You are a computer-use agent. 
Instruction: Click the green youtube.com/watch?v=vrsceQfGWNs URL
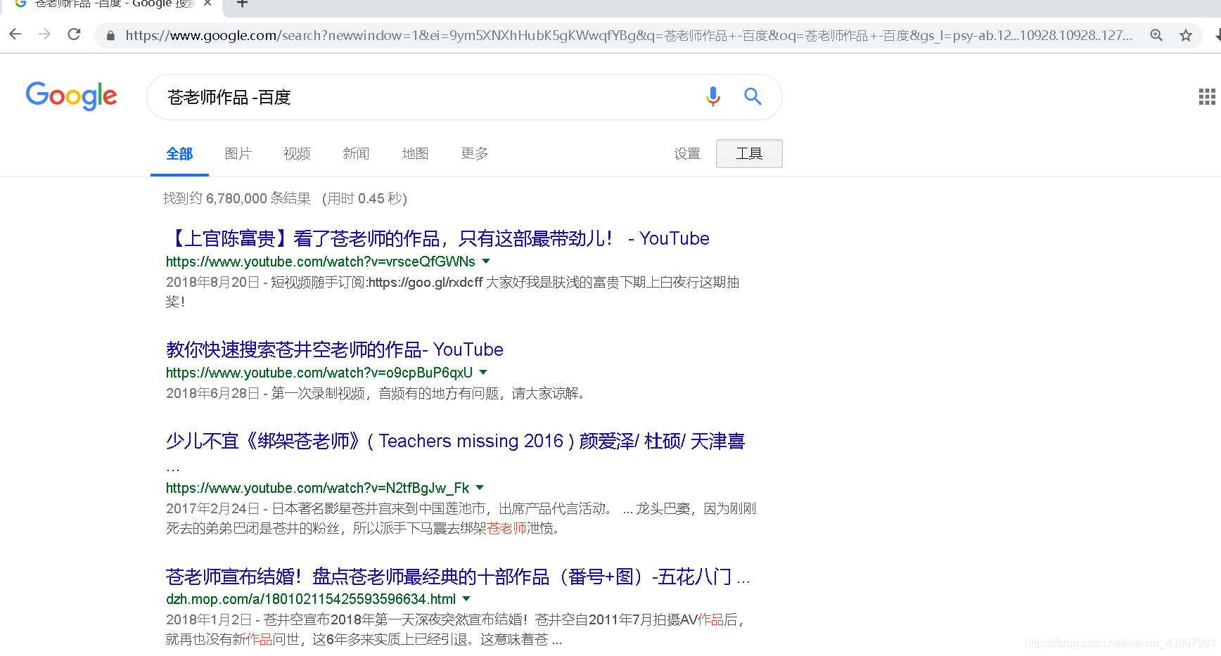click(321, 262)
